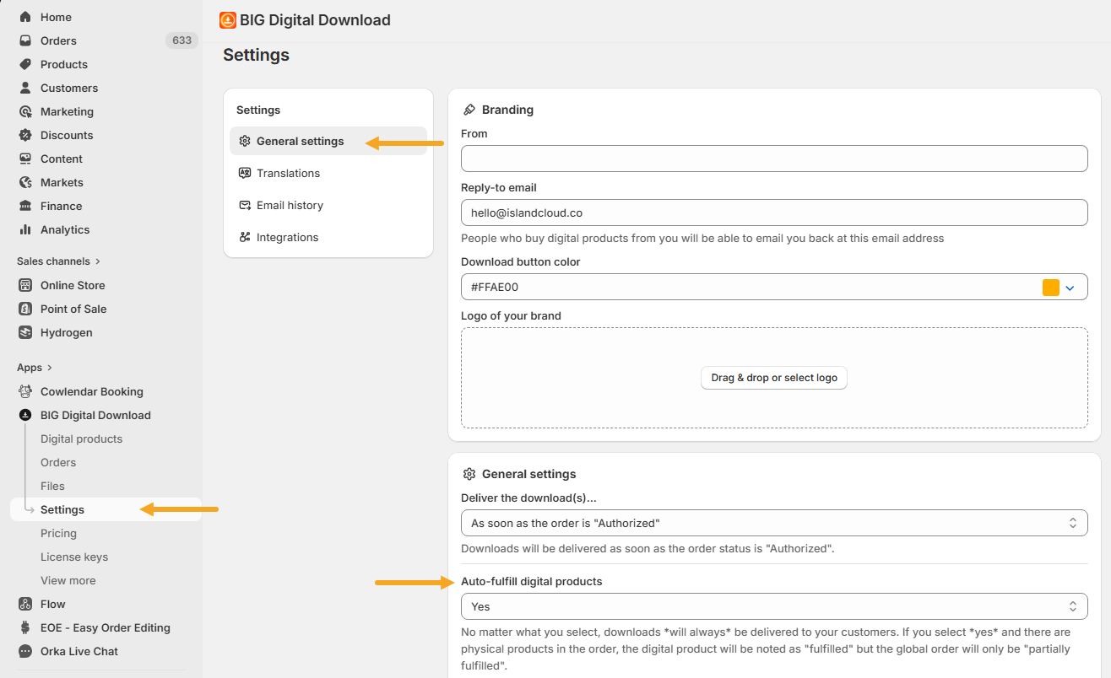1111x678 pixels.
Task: Click the Home icon in sidebar
Action: (x=25, y=17)
